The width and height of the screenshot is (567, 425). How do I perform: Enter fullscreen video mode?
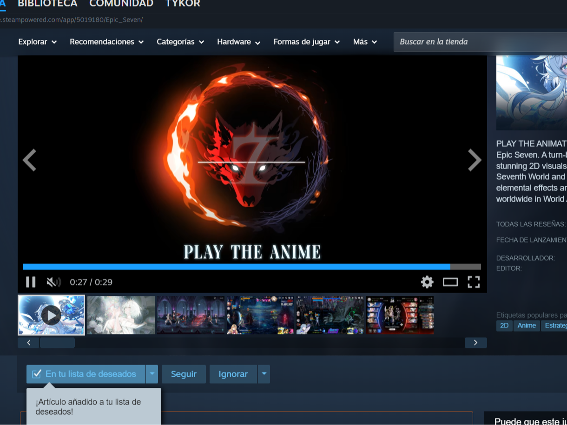tap(474, 281)
